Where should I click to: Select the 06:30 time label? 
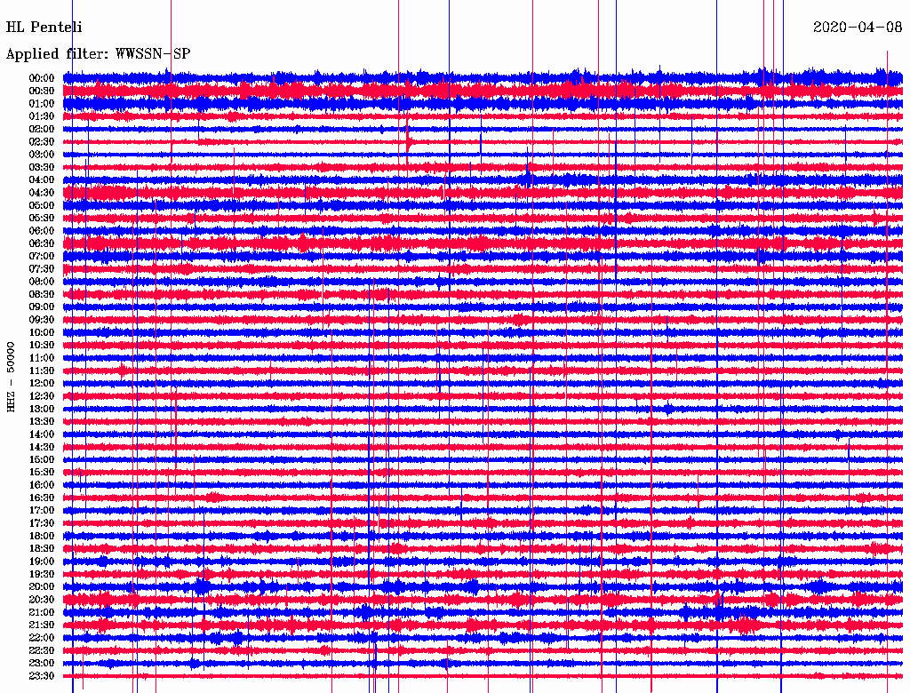point(42,243)
